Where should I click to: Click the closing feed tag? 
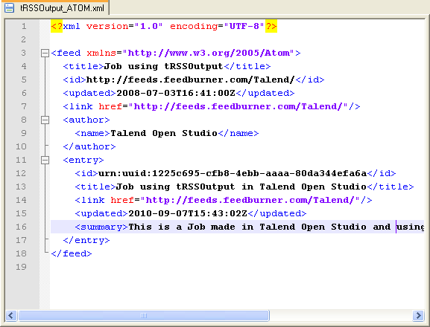click(x=72, y=253)
